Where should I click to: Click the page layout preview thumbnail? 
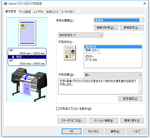(x=27, y=33)
